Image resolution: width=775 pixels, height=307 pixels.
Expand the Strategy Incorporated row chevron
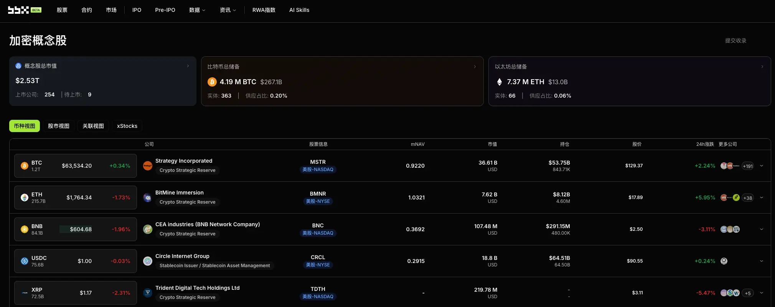click(762, 166)
